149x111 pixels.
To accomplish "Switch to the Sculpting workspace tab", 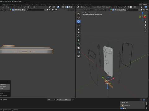I will 19,5.
